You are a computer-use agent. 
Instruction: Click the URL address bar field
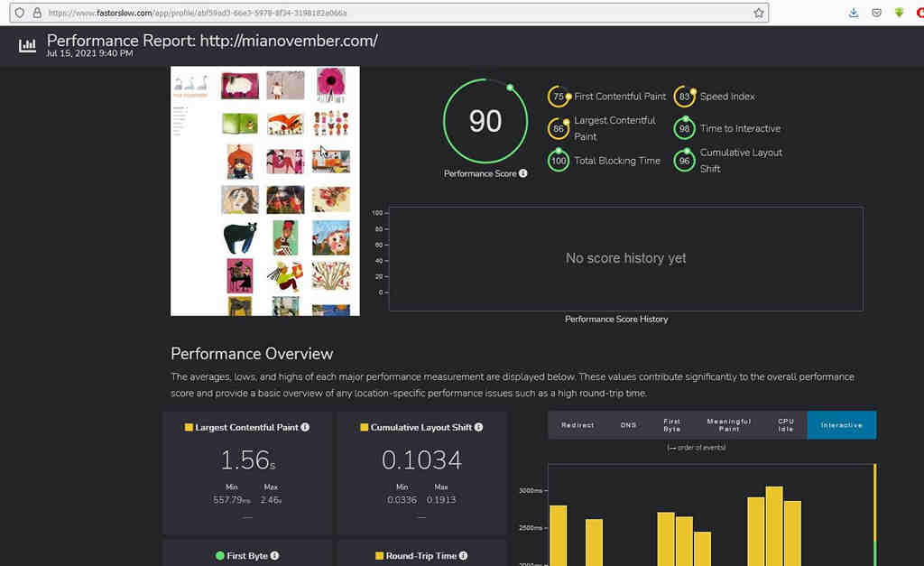389,13
